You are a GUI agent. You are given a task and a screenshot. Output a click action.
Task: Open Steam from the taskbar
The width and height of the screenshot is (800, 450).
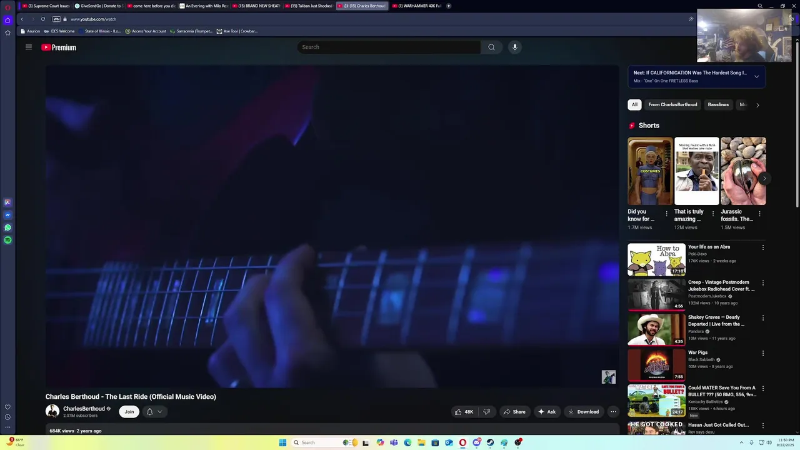(490, 442)
